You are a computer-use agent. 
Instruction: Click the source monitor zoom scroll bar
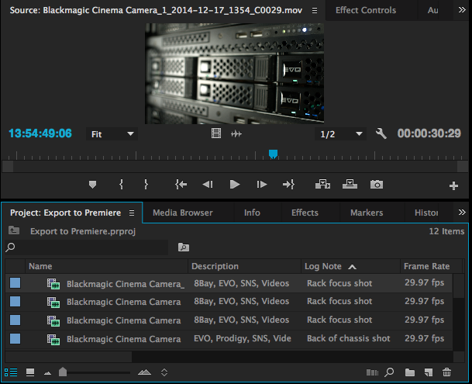pyautogui.click(x=235, y=166)
